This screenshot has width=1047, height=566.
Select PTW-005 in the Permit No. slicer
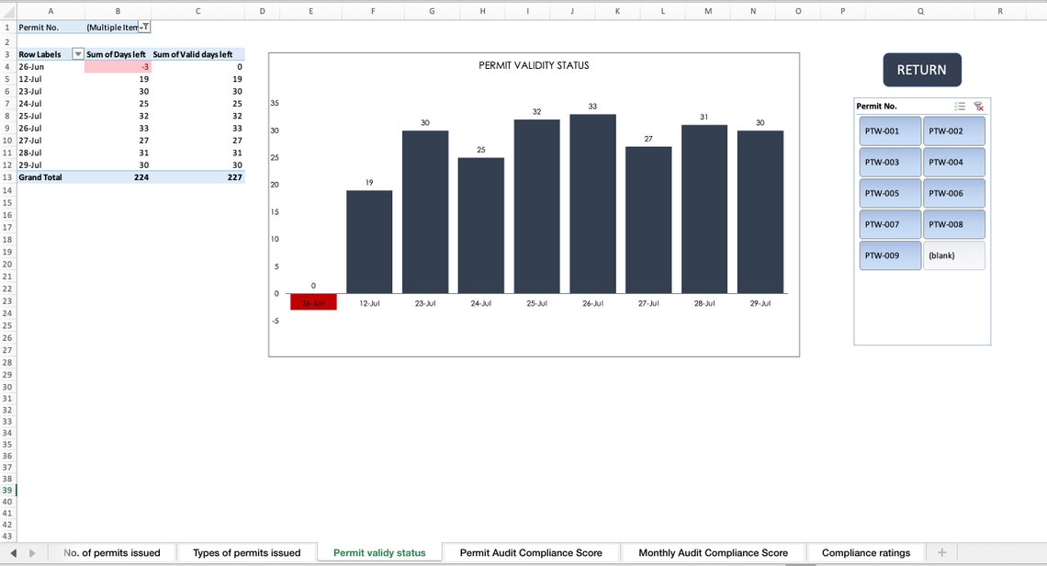click(889, 193)
